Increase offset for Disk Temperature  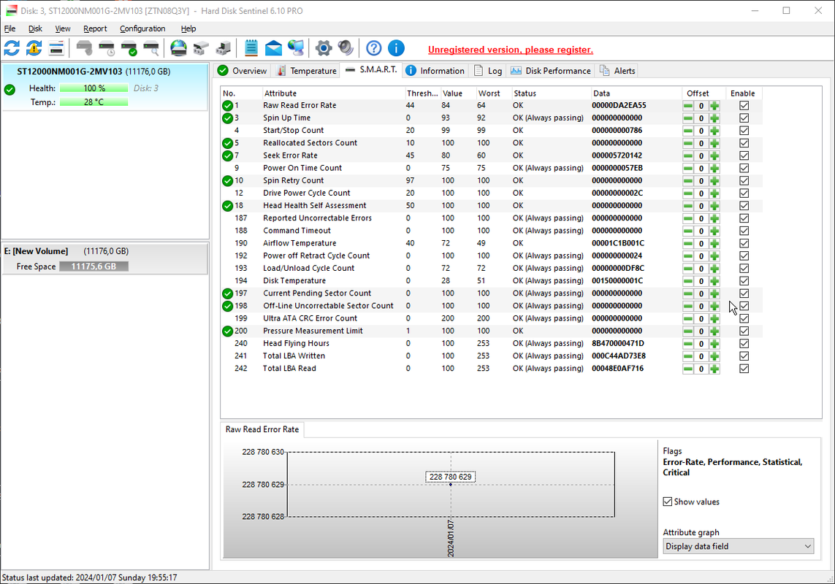[x=714, y=280]
